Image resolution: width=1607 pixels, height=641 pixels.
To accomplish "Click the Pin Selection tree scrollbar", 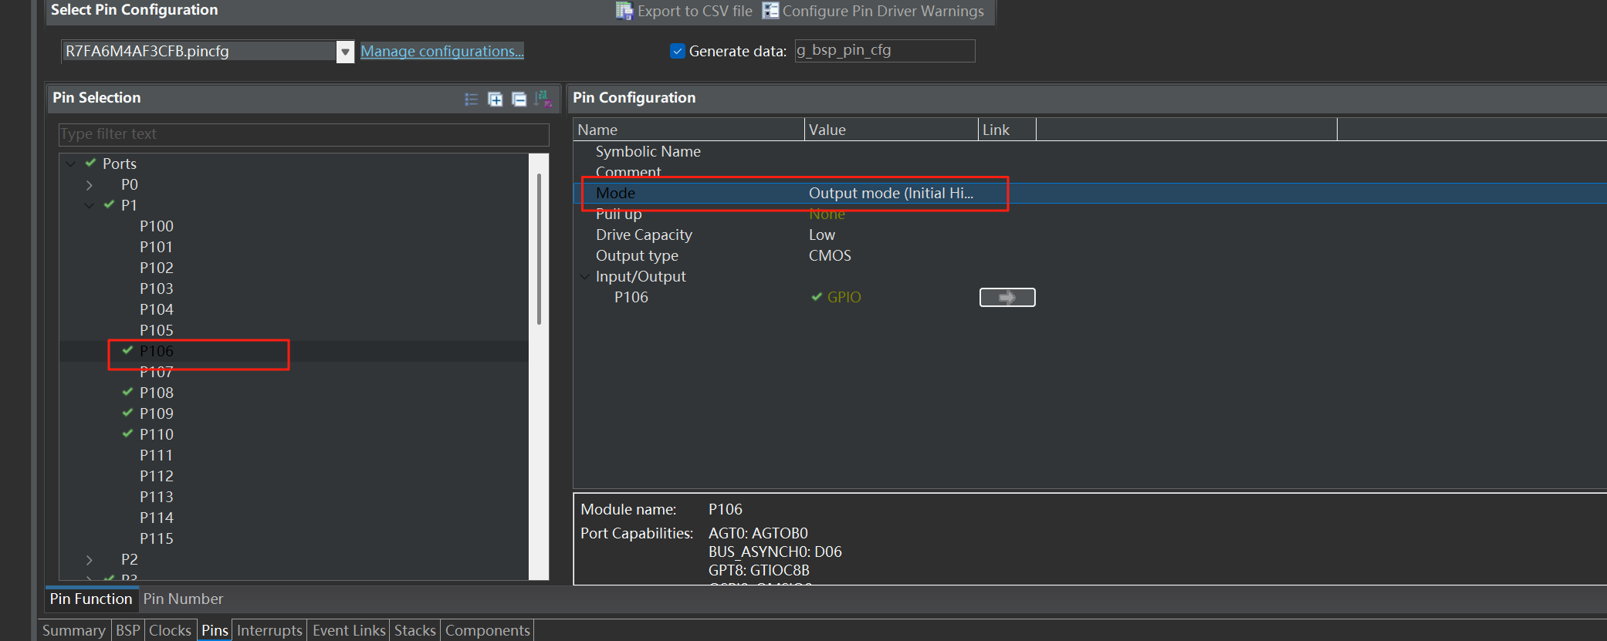I will 539,249.
